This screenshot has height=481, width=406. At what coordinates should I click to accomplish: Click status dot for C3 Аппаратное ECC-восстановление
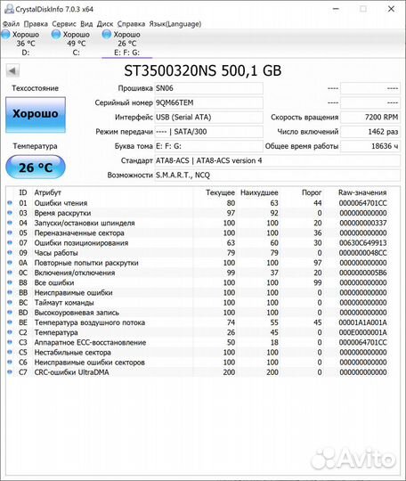pyautogui.click(x=10, y=342)
